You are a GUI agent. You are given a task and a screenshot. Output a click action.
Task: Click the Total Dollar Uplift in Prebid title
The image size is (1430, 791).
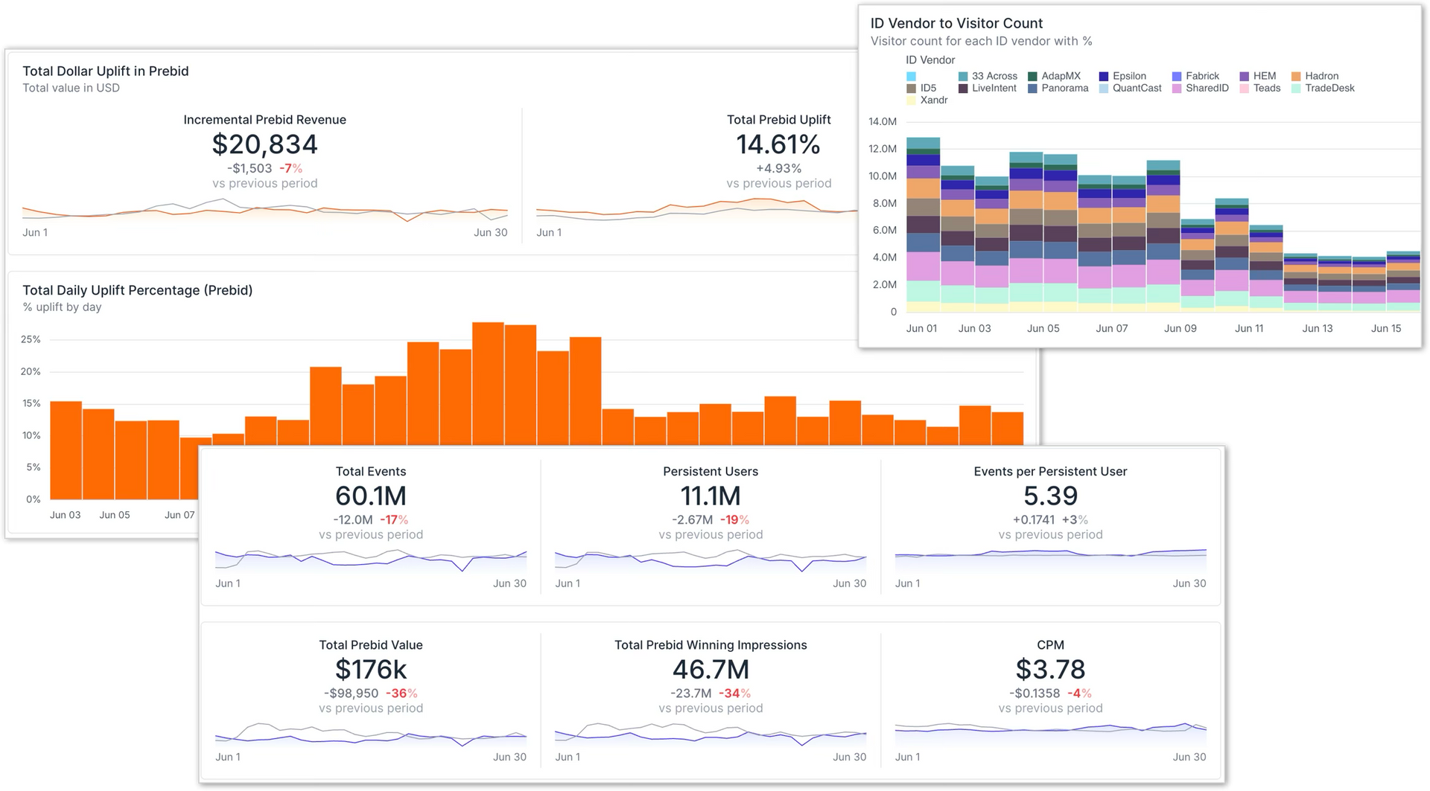(x=105, y=71)
